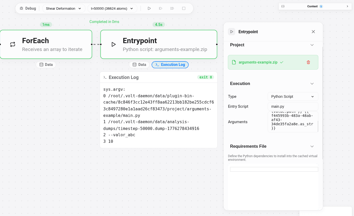Click the arguments-example.zip file entry
354x216 pixels.
click(273, 62)
